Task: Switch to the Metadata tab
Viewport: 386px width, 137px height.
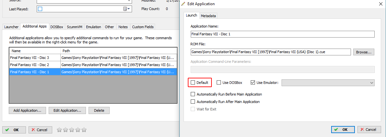Action: tap(208, 16)
